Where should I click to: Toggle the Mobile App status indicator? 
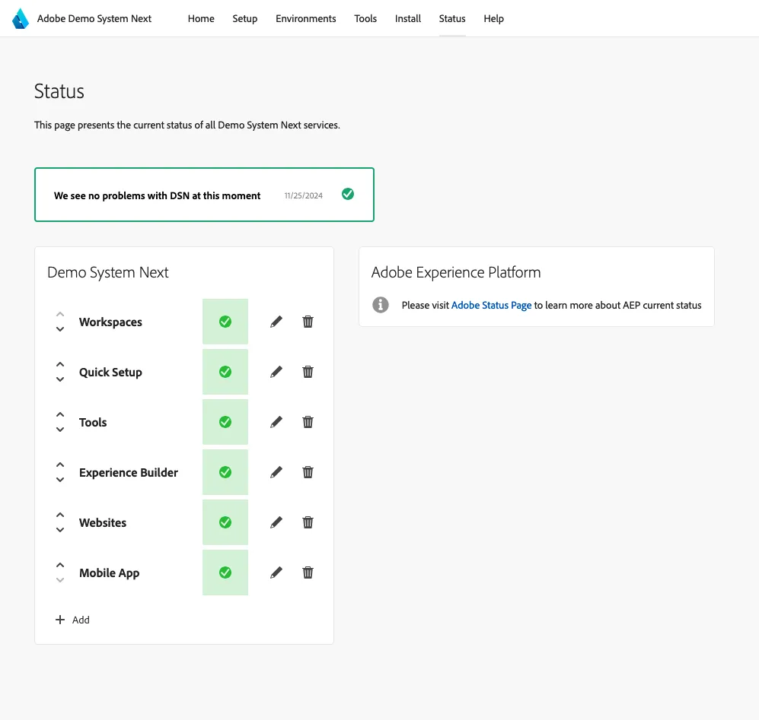click(x=225, y=573)
